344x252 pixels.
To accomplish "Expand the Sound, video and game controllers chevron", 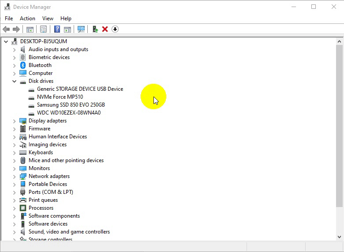I will (x=15, y=232).
